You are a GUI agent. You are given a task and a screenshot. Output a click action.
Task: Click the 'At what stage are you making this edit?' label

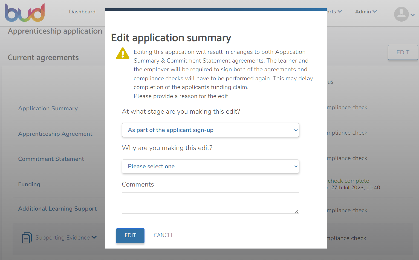coord(181,111)
